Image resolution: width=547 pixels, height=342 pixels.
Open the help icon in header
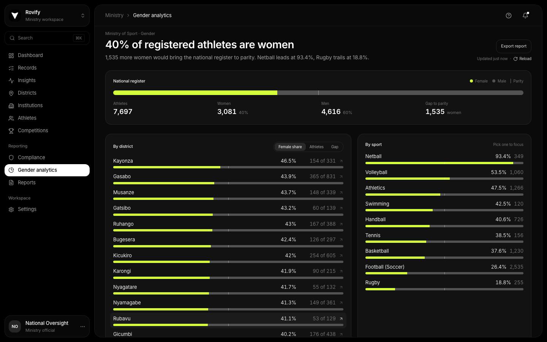pyautogui.click(x=509, y=16)
